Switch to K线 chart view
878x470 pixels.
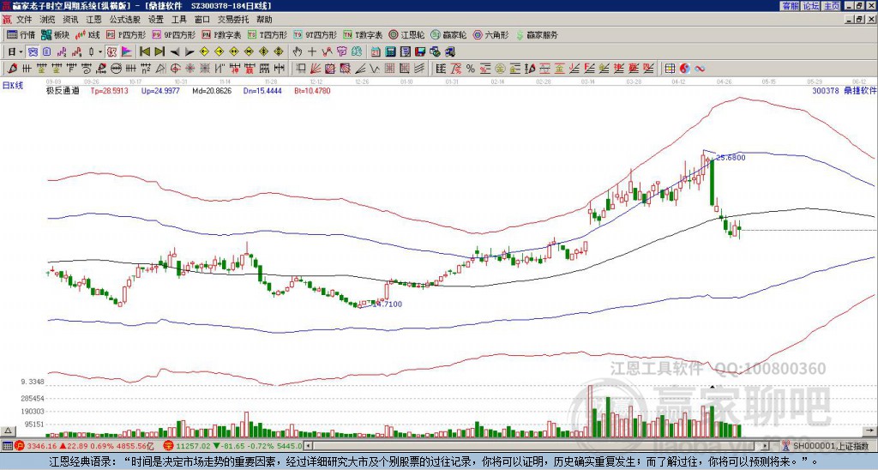click(x=88, y=34)
